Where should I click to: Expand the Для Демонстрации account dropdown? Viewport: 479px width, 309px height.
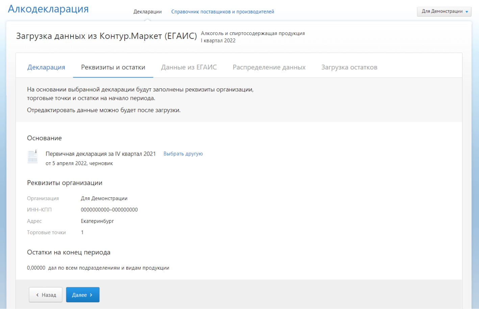444,11
